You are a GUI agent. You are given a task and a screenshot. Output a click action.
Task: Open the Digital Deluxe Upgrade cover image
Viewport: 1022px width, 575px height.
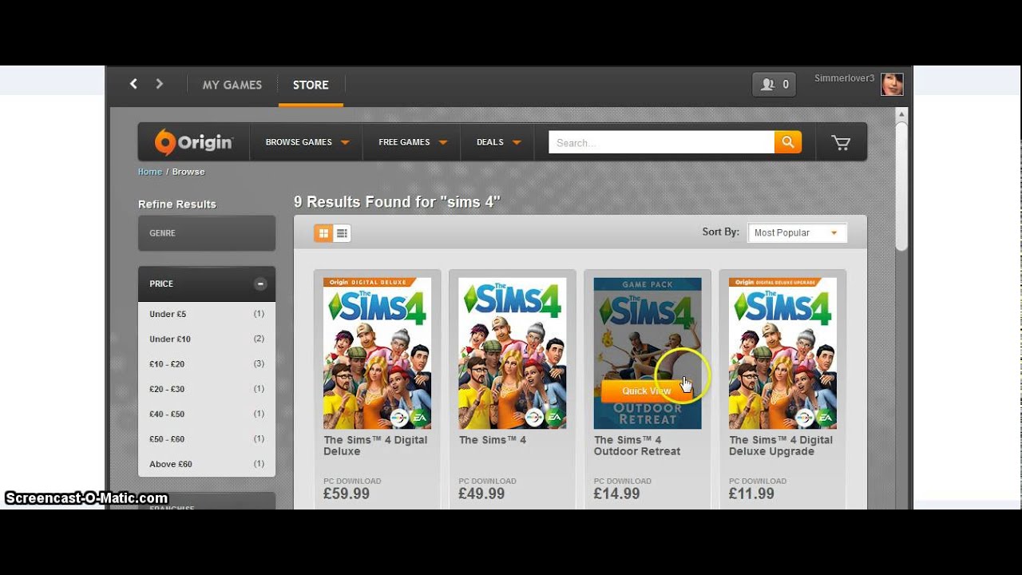click(x=782, y=353)
